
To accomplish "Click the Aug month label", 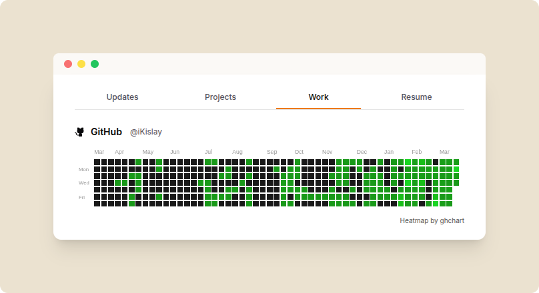I will (237, 152).
